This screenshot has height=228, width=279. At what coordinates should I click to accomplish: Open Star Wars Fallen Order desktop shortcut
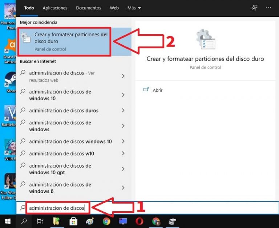[9, 186]
